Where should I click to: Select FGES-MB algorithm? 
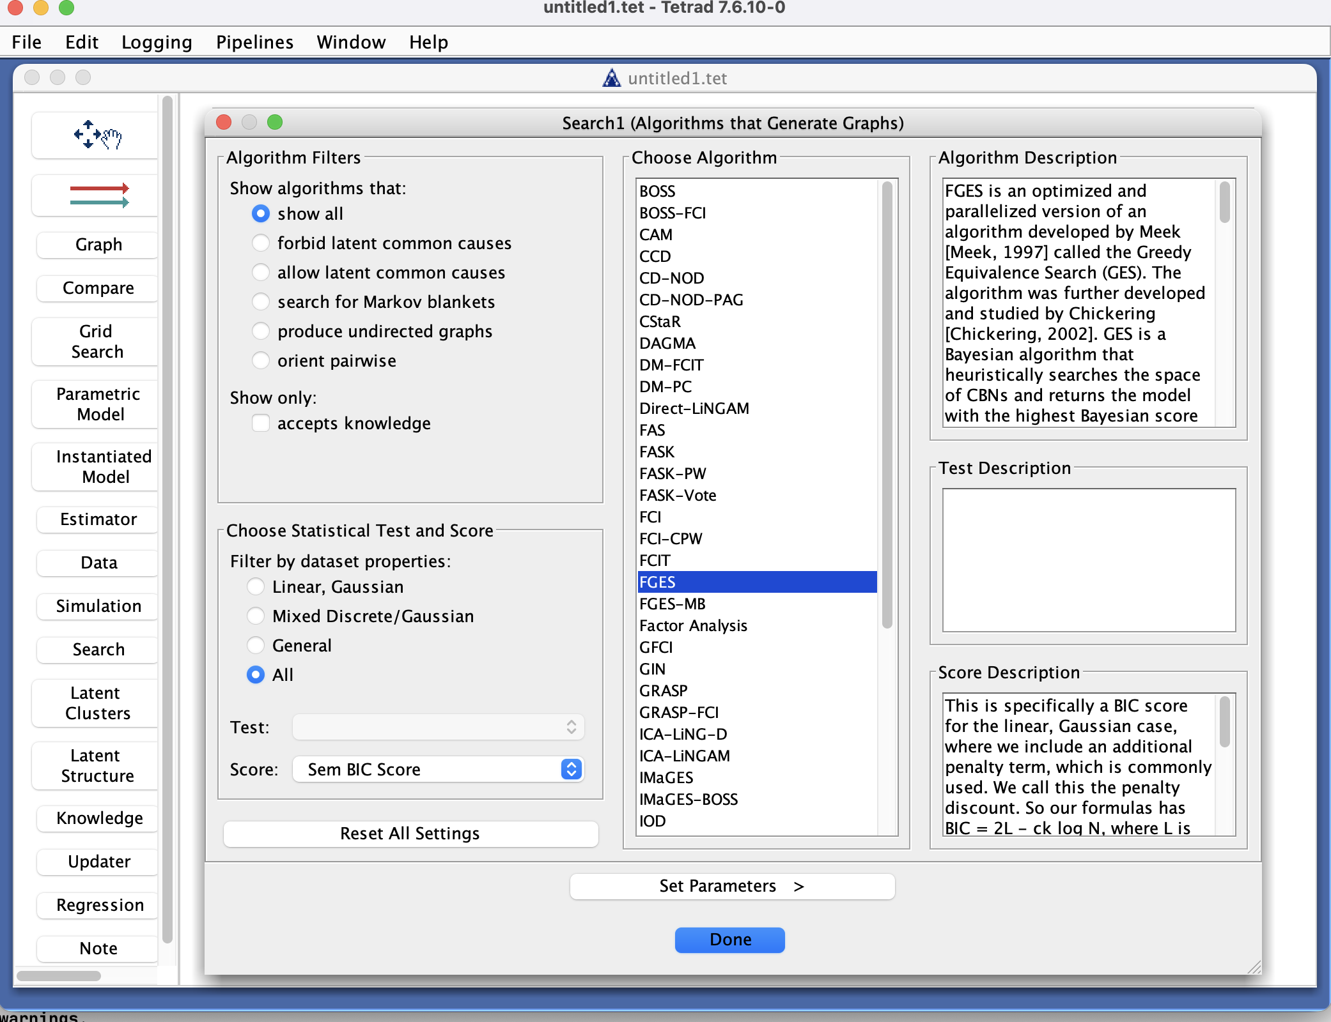pyautogui.click(x=758, y=604)
